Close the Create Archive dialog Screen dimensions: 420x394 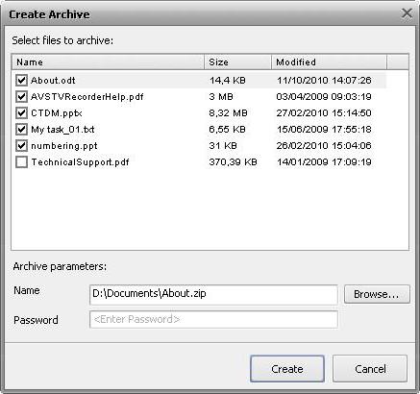[x=407, y=13]
